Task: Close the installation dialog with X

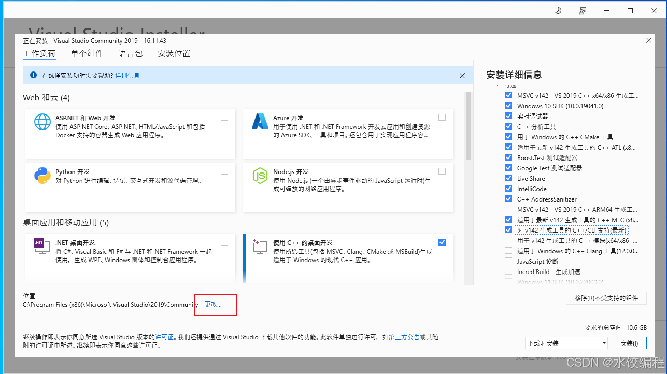Action: pyautogui.click(x=649, y=40)
